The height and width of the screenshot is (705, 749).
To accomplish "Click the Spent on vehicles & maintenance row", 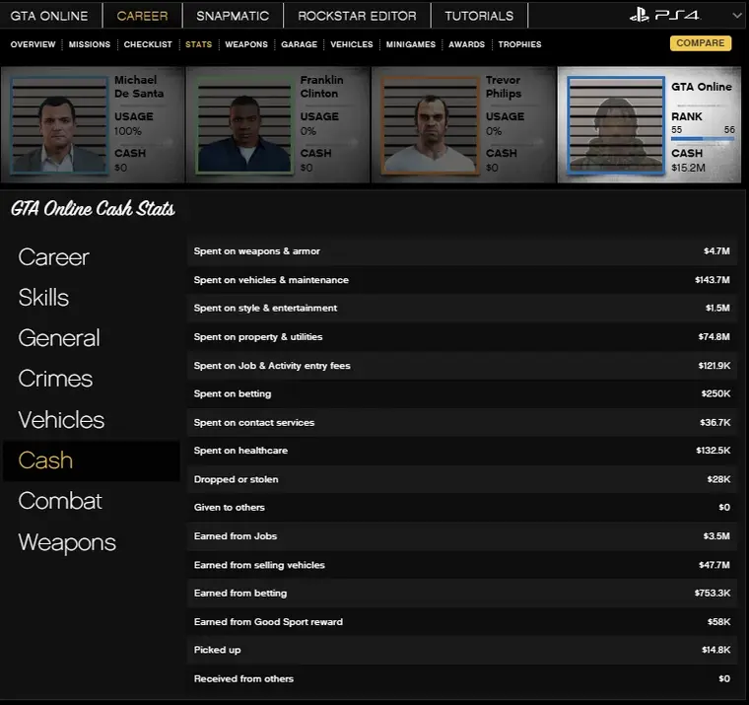I will pos(461,280).
